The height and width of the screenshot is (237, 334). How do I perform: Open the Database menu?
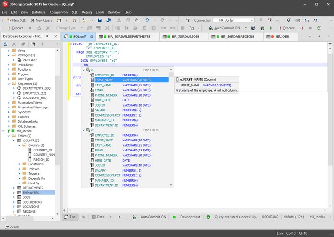point(39,12)
